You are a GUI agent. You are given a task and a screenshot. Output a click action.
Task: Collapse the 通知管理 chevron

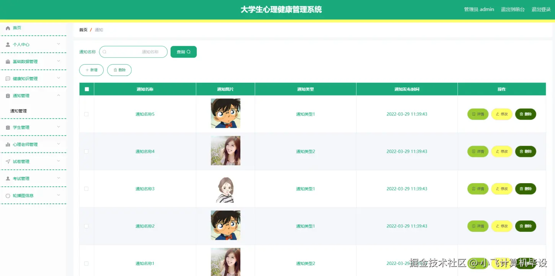pos(59,95)
